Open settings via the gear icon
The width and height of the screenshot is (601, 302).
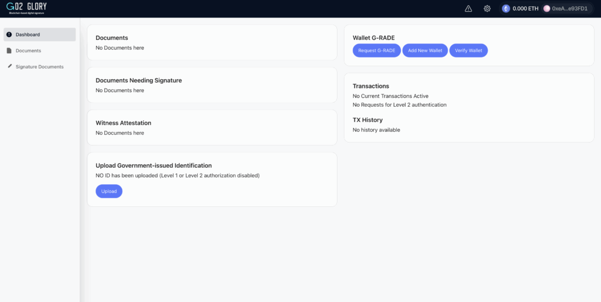pyautogui.click(x=487, y=9)
